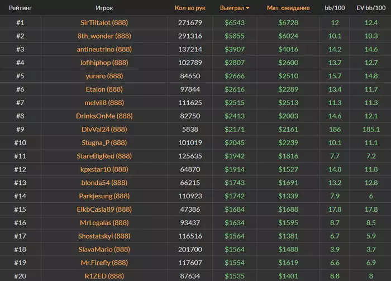Image resolution: width=391 pixels, height=281 pixels.
Task: Open player ElkbCasla89 (888) profile
Action: click(104, 209)
